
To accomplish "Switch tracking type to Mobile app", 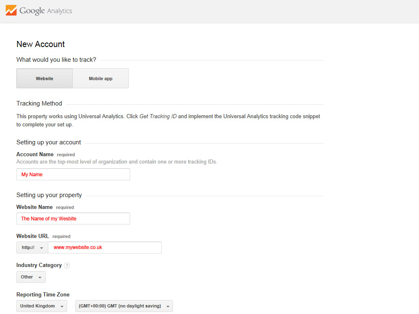I will coord(101,78).
